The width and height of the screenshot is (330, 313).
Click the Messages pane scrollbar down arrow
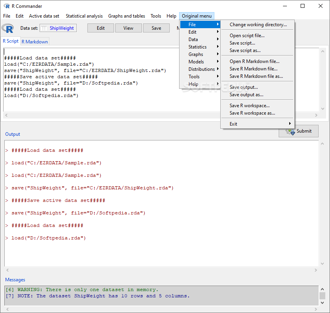pyautogui.click(x=322, y=303)
